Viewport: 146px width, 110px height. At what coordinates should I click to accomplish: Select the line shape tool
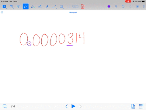(x=54, y=6)
